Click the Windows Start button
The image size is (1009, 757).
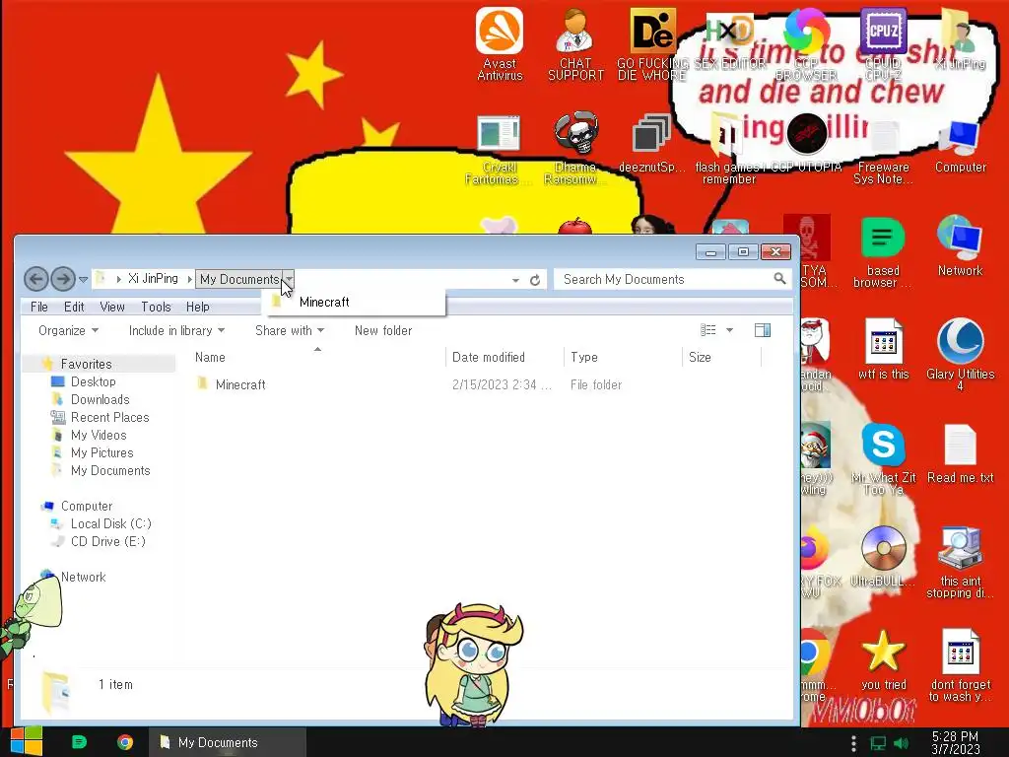[26, 741]
